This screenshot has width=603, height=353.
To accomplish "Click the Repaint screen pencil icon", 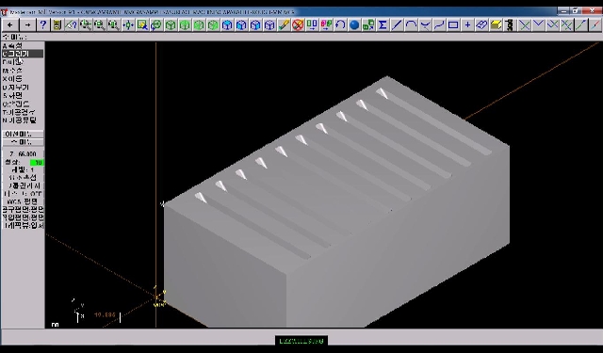I will click(x=142, y=25).
